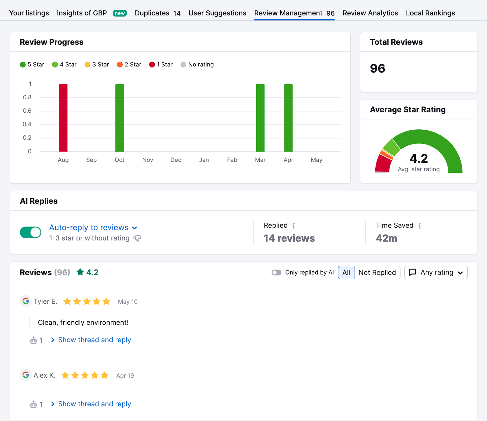Expand Tyler E.'s review thread chevron

(x=53, y=340)
